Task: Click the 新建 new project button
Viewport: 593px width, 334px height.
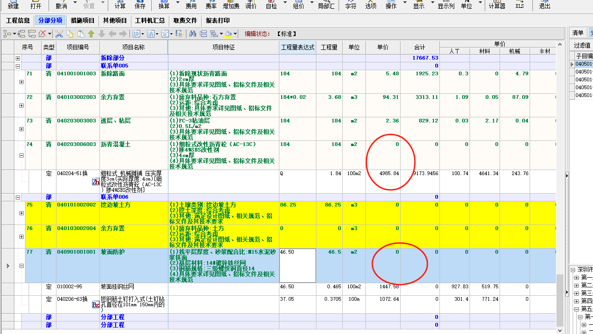Action: (13, 5)
